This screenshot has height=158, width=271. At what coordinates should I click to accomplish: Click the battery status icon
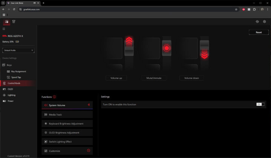[x=17, y=42]
